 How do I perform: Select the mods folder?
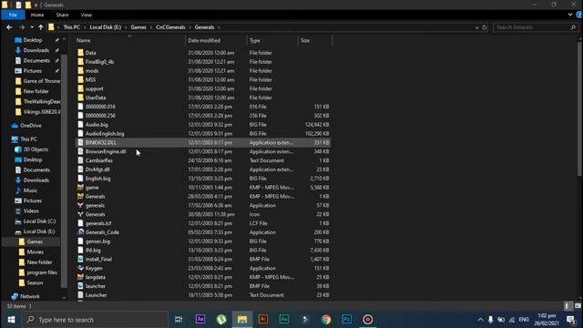pos(92,71)
